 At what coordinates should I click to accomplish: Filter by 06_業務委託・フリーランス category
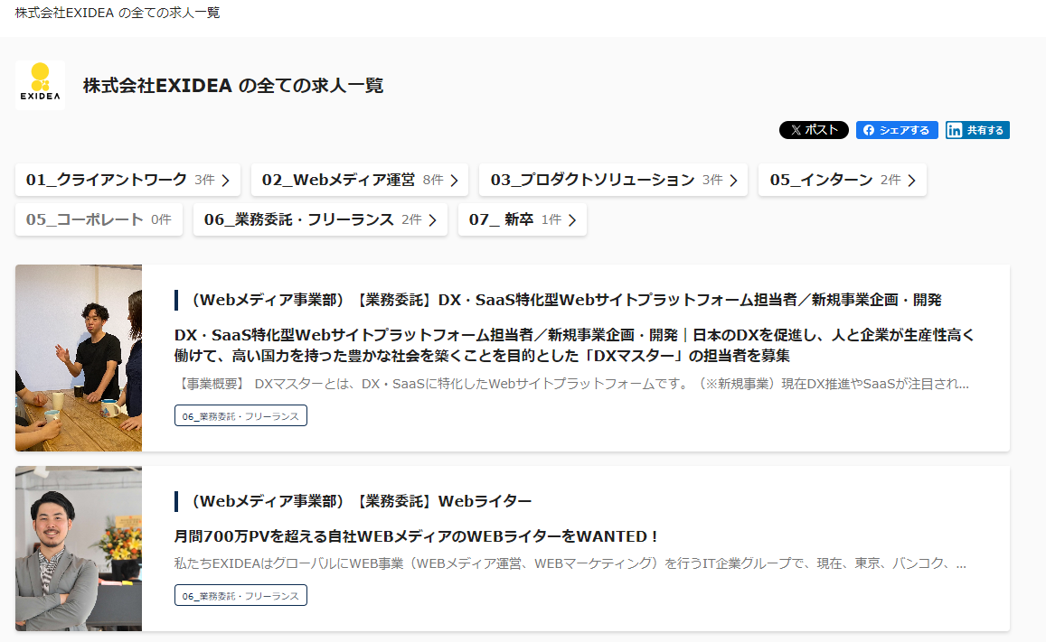pos(319,219)
